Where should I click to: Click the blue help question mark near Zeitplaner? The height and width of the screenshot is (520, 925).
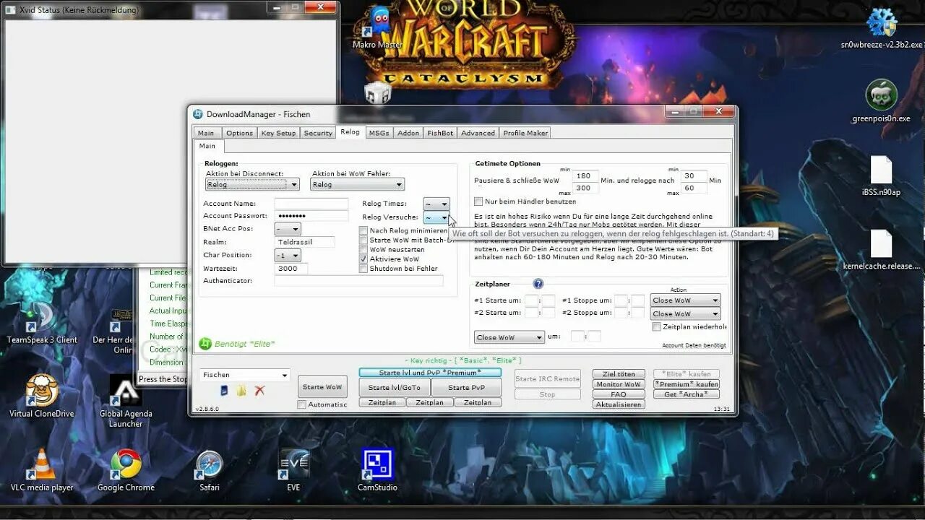pos(538,284)
